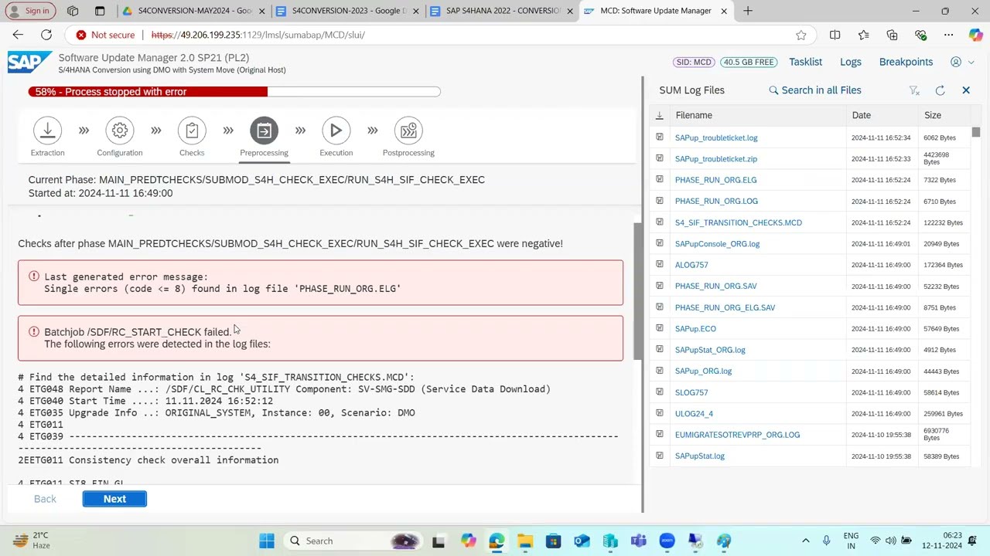Click the log file list scrollbar

pyautogui.click(x=976, y=132)
